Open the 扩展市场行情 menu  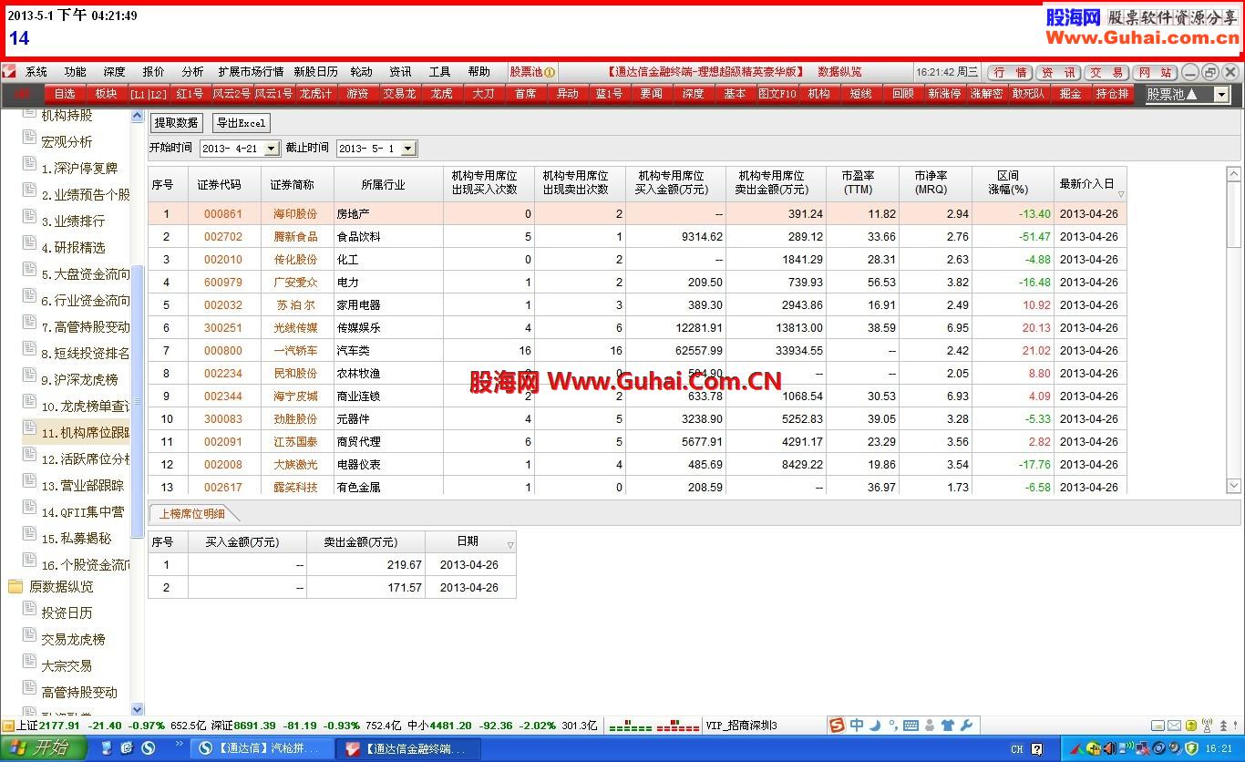tap(251, 72)
